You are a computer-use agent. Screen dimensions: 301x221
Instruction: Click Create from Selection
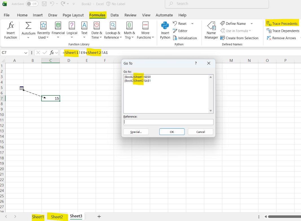coord(239,38)
